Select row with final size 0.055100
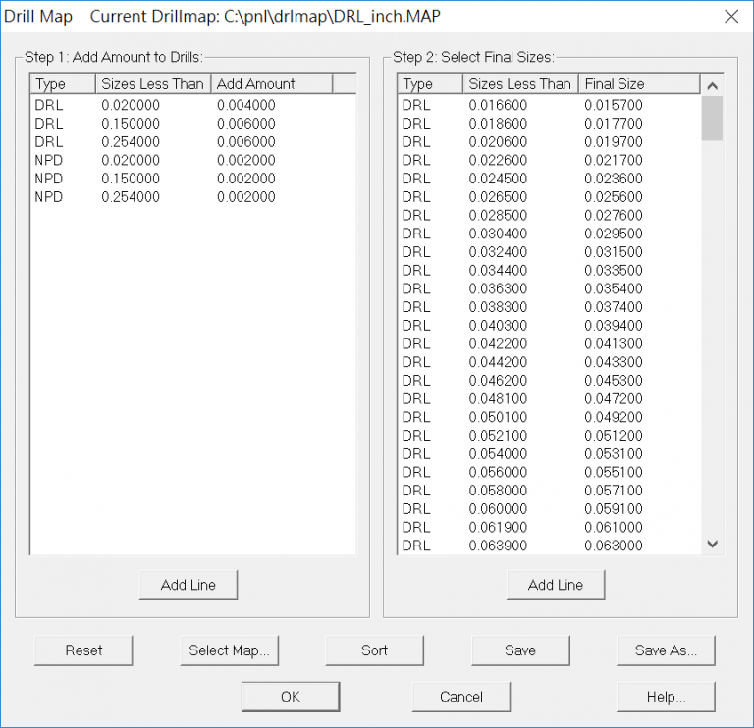The image size is (754, 728). [x=549, y=472]
